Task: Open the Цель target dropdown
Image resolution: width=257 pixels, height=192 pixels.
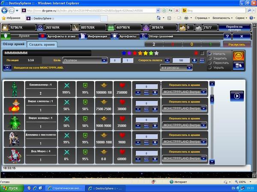Action: pos(85,61)
